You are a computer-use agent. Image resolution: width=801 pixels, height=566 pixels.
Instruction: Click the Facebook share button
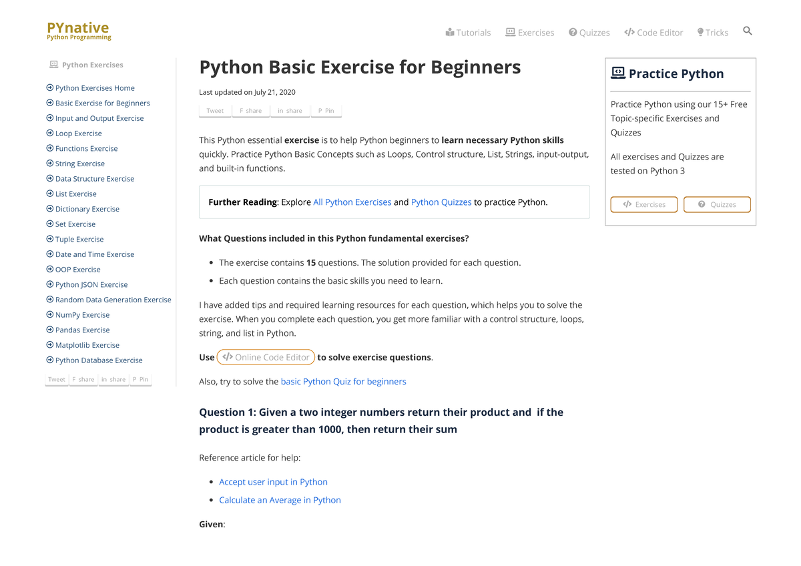click(250, 110)
